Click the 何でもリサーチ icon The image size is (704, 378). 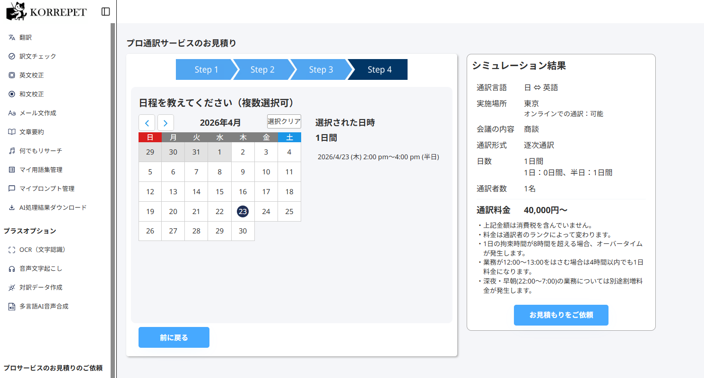(x=12, y=151)
